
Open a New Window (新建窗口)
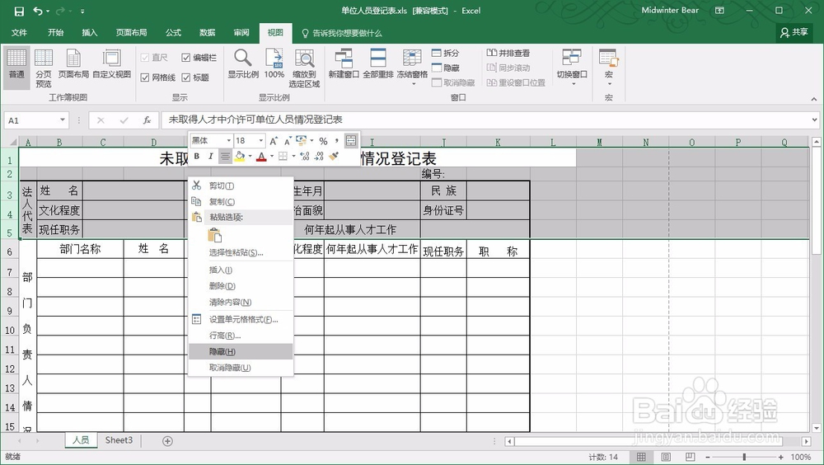point(344,64)
